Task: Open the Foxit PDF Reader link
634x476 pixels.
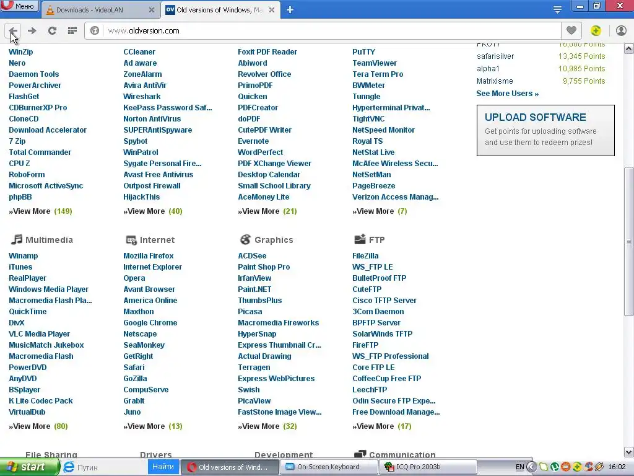Action: (267, 52)
